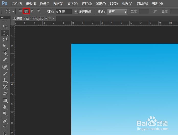Click the Photoshop Ps logo
The width and height of the screenshot is (178, 135).
coord(5,3)
